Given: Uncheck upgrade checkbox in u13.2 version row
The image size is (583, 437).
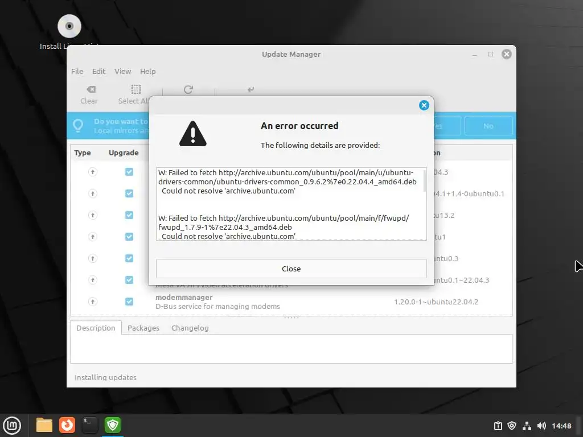Looking at the screenshot, I should [129, 215].
